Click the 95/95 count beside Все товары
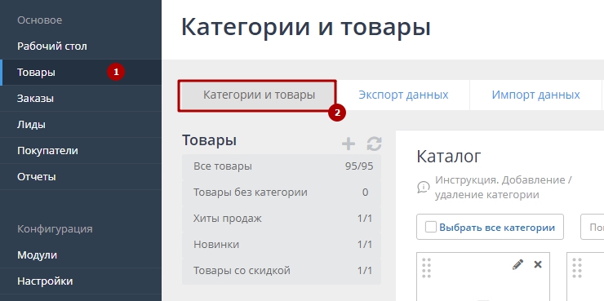Screen dimensions: 604x301 [359, 166]
